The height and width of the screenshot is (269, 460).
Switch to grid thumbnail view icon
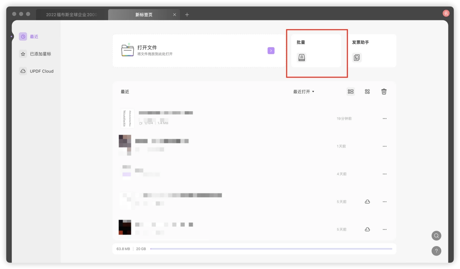[367, 92]
